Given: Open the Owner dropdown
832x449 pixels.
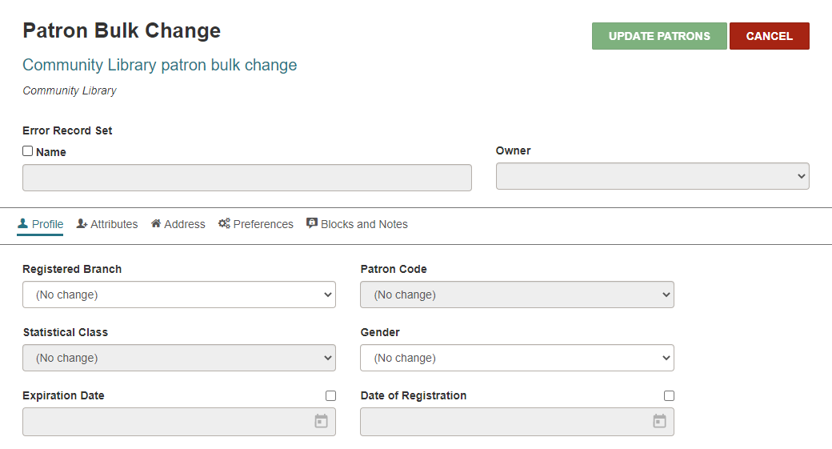Looking at the screenshot, I should pyautogui.click(x=653, y=176).
